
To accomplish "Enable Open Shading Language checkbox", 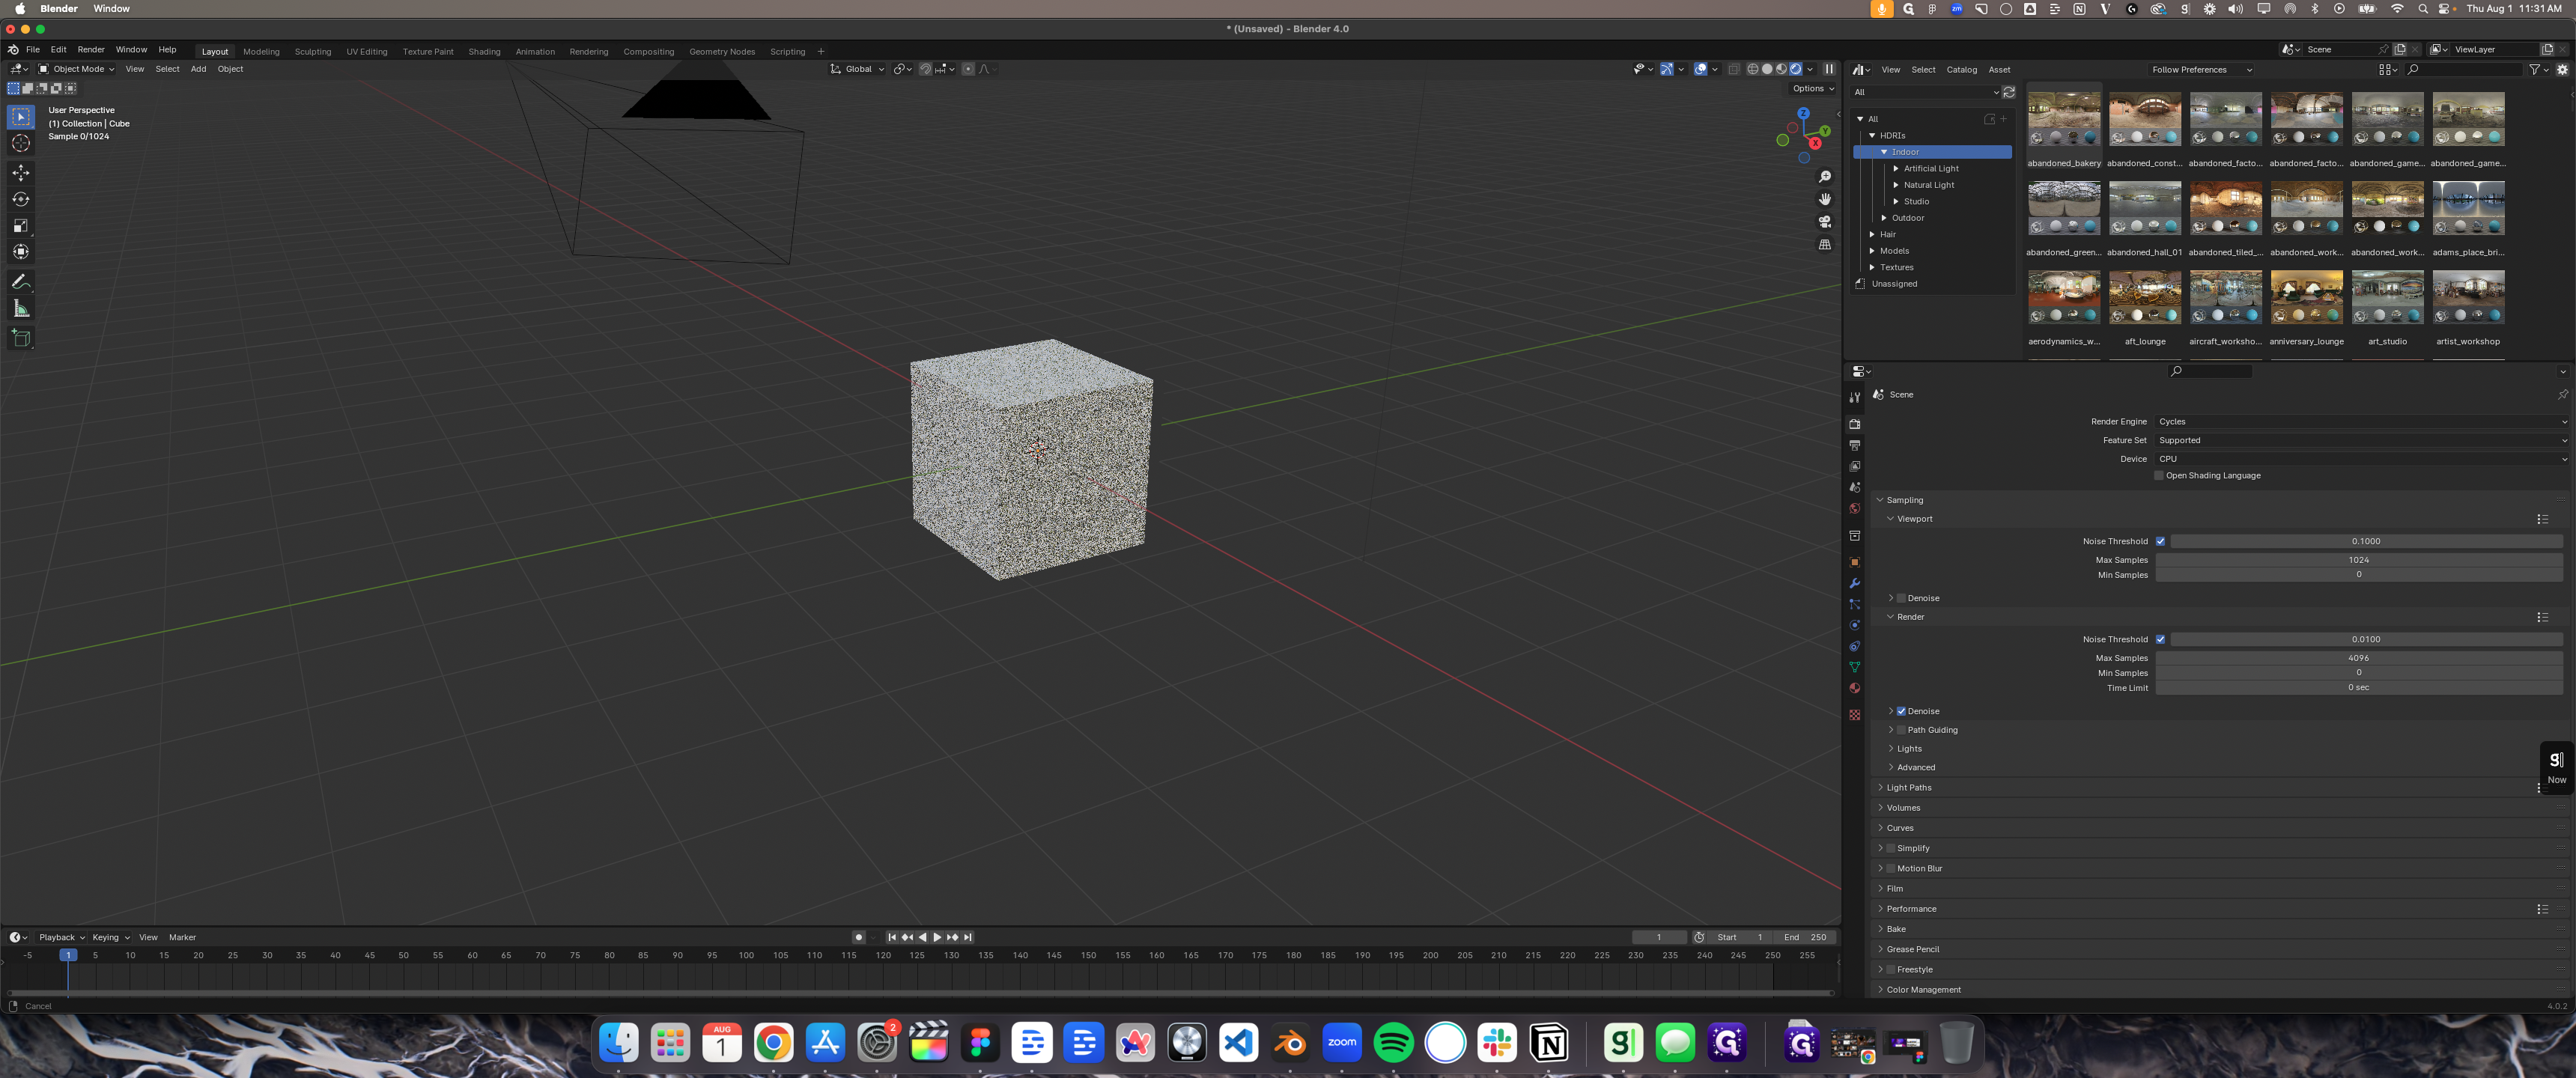I will (x=2159, y=476).
